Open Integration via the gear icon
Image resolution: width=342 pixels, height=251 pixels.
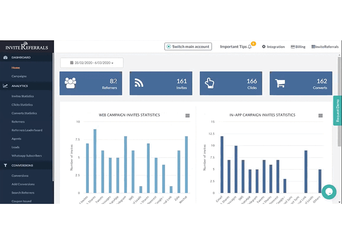(x=264, y=47)
